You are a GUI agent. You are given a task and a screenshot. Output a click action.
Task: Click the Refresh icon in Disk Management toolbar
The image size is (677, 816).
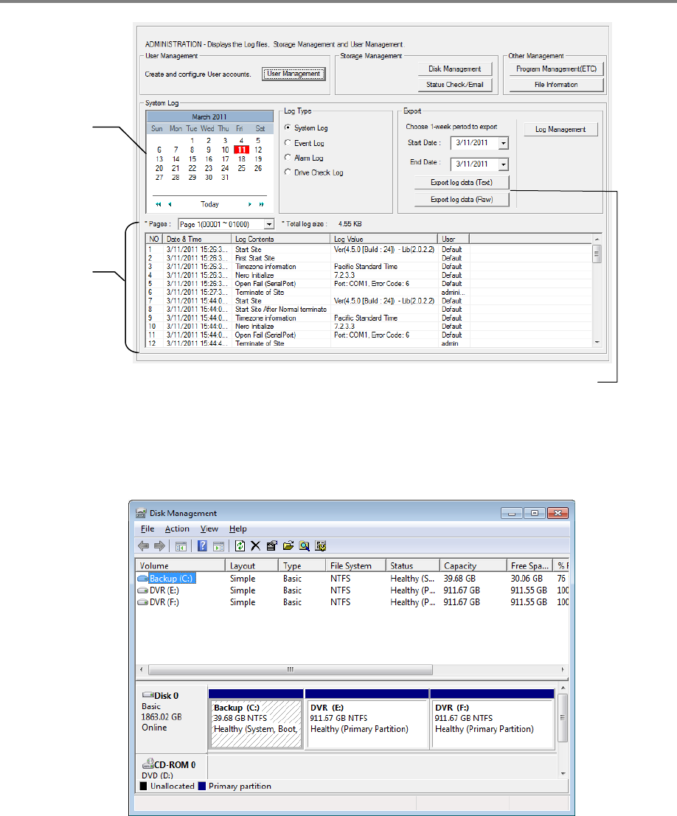240,546
